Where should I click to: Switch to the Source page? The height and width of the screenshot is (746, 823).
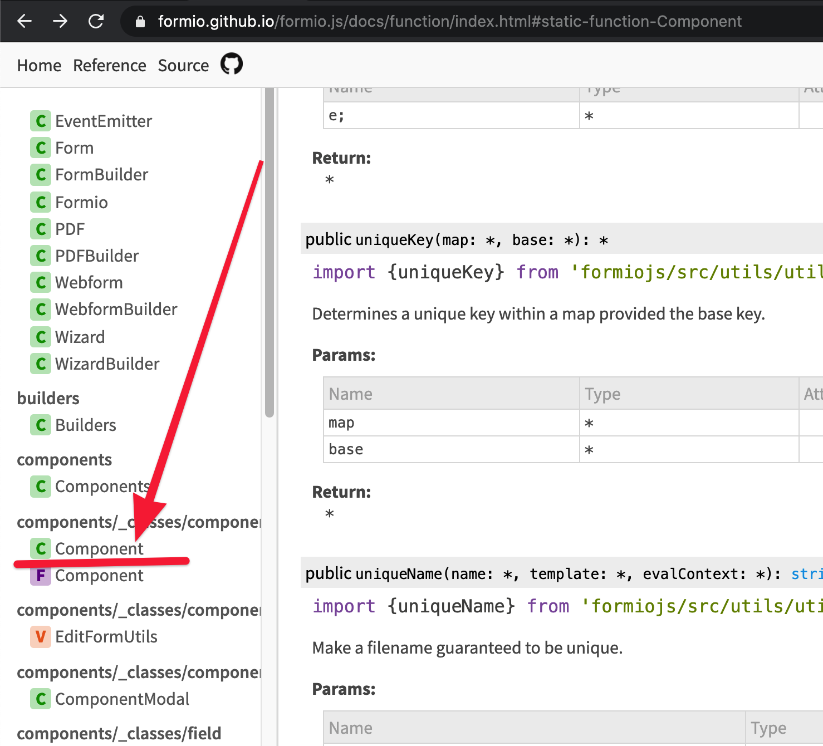[183, 65]
